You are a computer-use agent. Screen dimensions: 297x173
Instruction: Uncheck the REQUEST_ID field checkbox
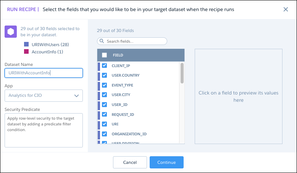coord(104,114)
